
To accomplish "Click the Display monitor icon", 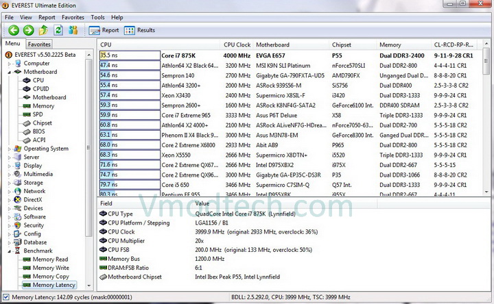I will (x=18, y=166).
